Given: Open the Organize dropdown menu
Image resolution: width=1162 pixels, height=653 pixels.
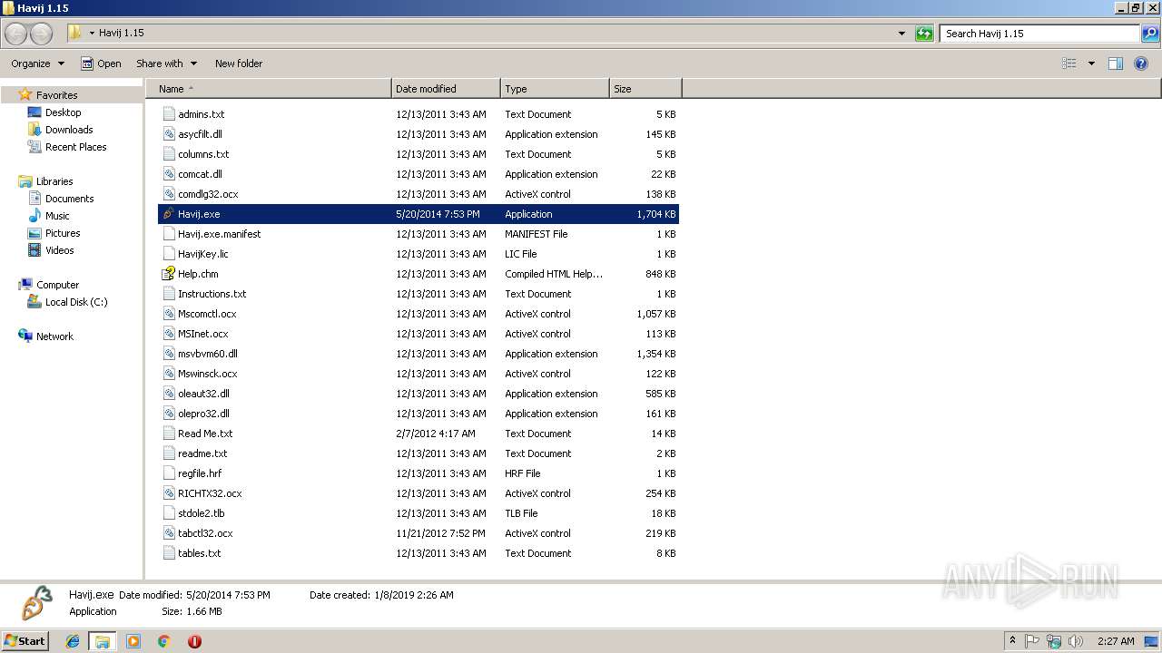Looking at the screenshot, I should (38, 63).
